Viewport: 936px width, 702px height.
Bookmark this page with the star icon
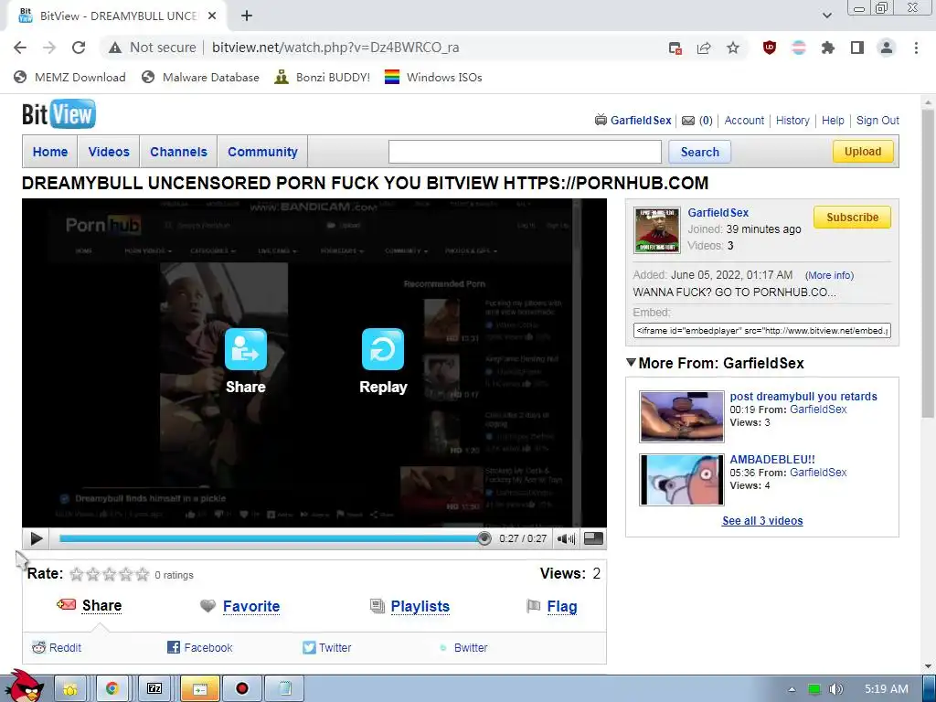732,48
